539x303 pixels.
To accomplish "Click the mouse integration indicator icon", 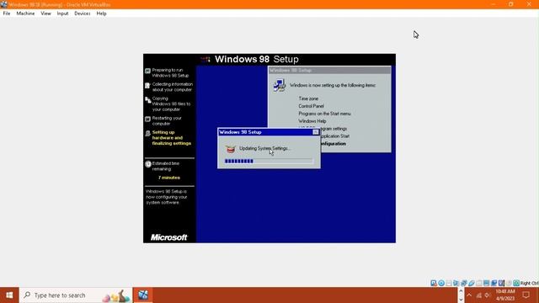I will 509,283.
